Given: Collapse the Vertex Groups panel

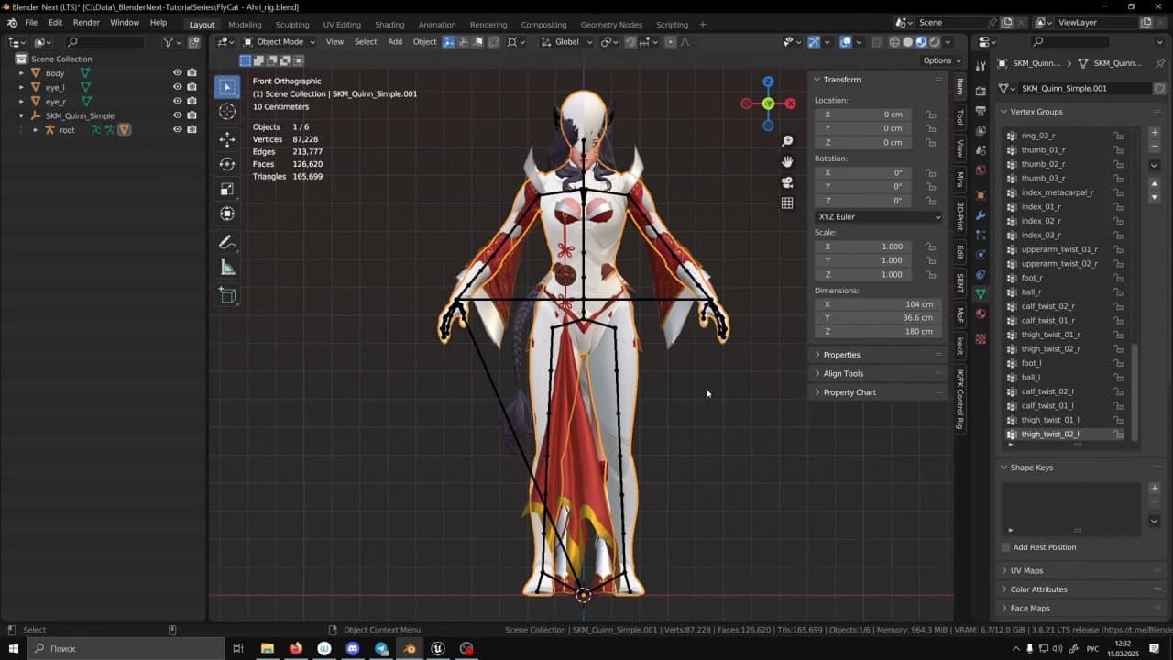Looking at the screenshot, I should pyautogui.click(x=1036, y=112).
